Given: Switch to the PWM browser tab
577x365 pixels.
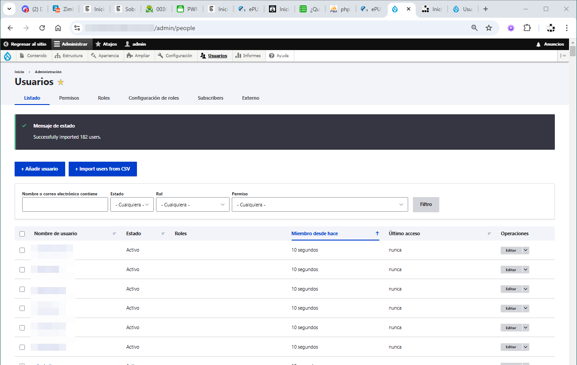Looking at the screenshot, I should point(187,9).
